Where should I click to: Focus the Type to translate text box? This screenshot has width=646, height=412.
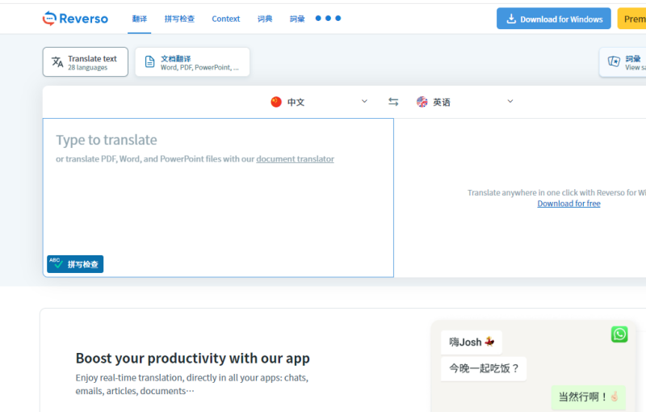[x=218, y=202]
